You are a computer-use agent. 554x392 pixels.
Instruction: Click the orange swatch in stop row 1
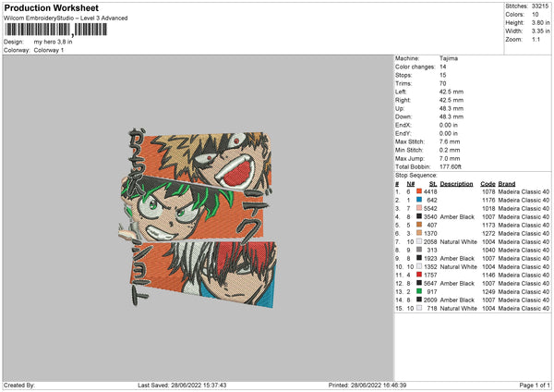pyautogui.click(x=419, y=191)
